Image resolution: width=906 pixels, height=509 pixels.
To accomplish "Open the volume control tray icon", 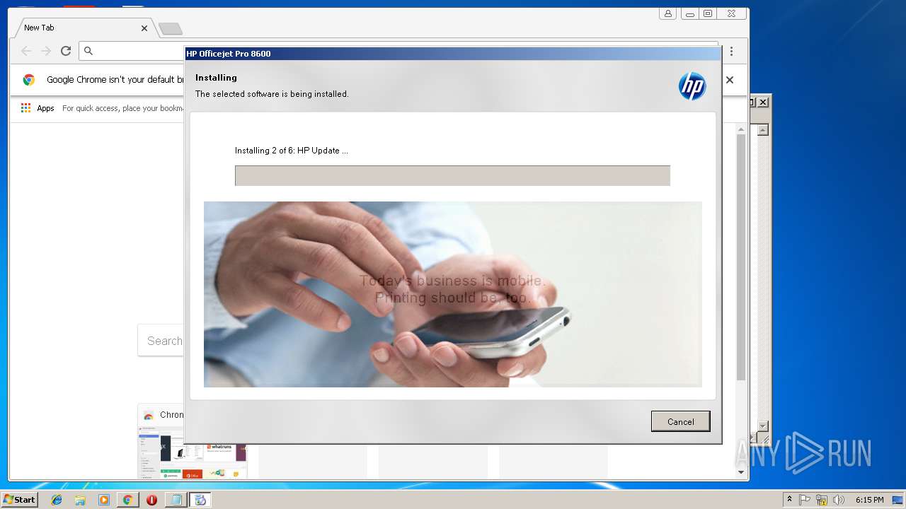I will click(839, 500).
